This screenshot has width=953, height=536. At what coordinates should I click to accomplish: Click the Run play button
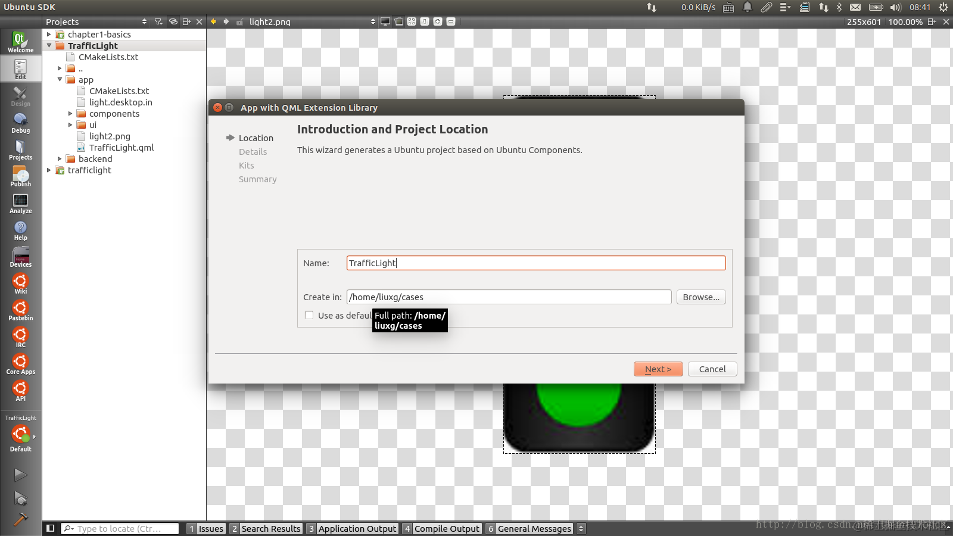coord(20,475)
